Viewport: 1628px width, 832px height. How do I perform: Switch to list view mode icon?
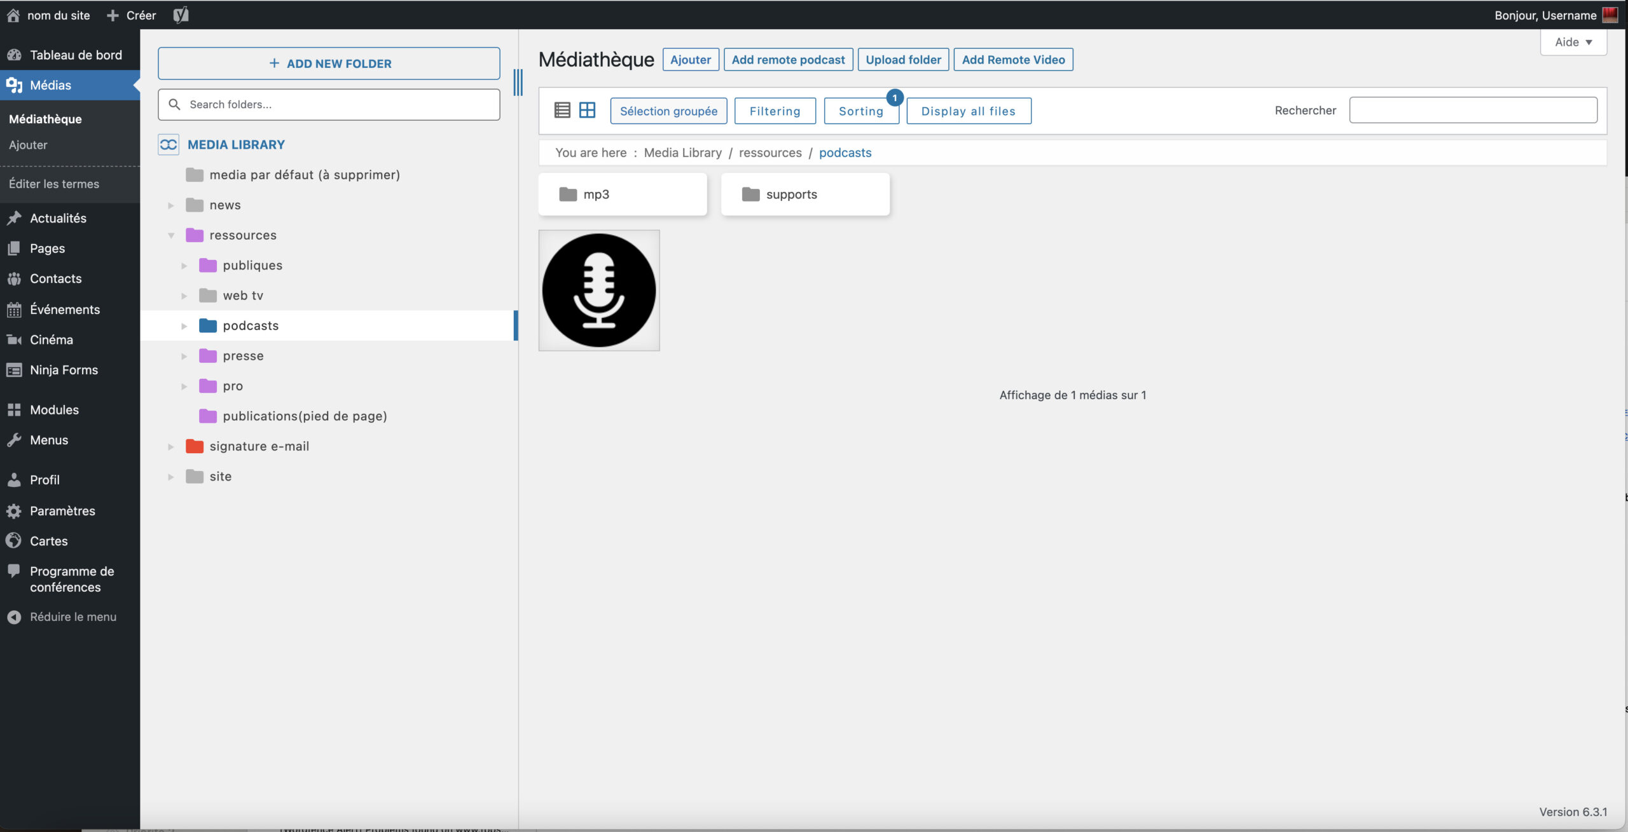[562, 111]
